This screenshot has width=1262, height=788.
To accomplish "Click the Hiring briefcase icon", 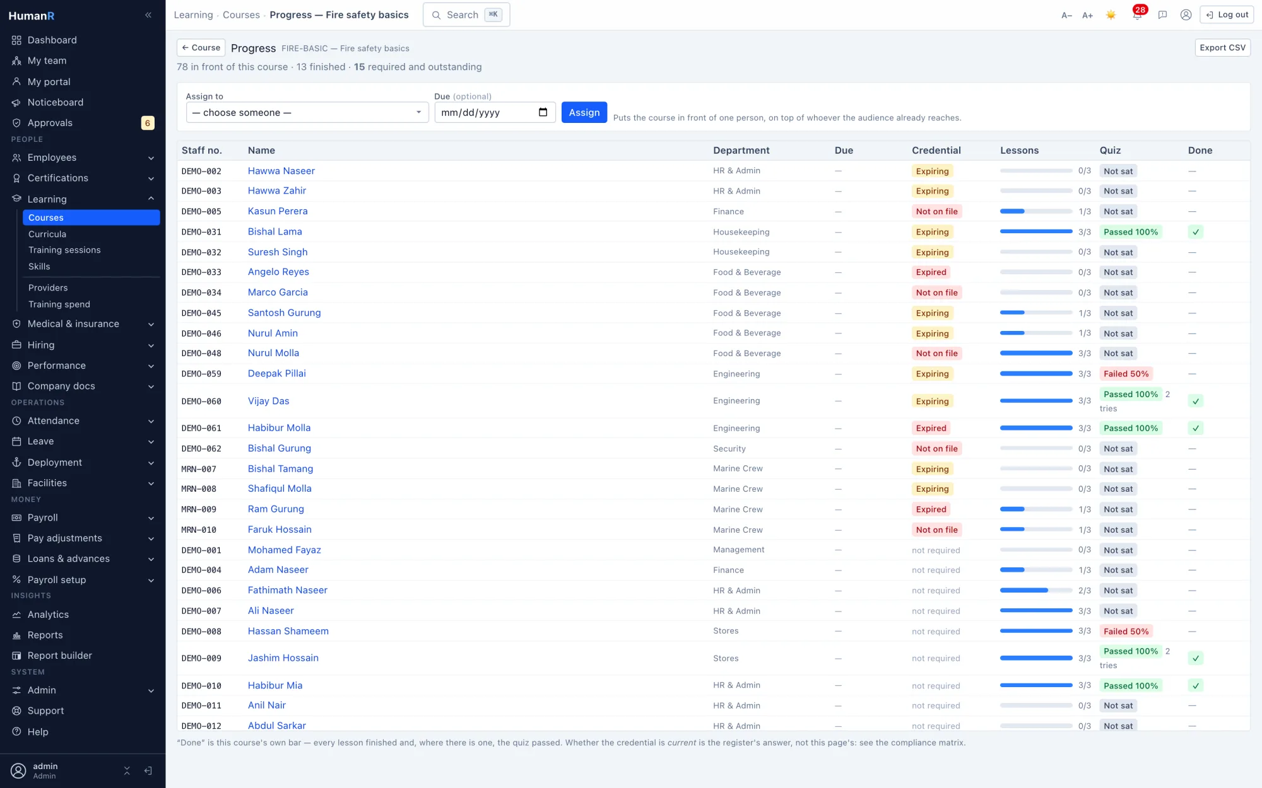I will point(16,345).
